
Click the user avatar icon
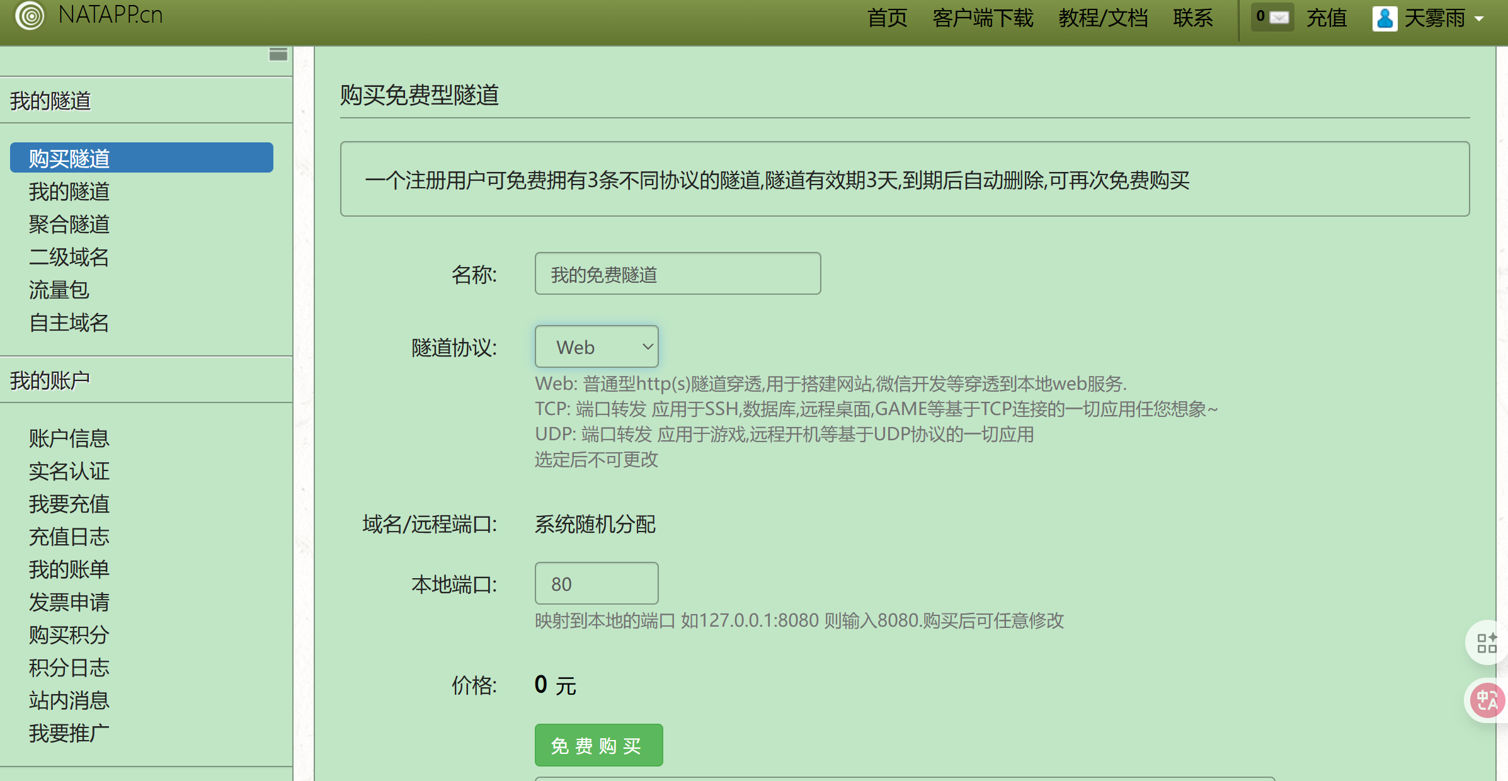1384,18
